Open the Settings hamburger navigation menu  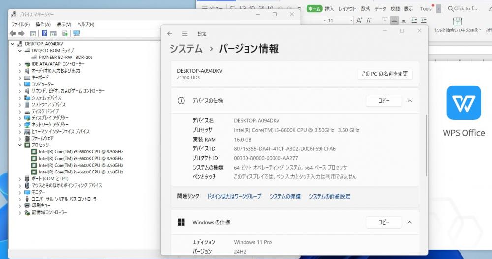click(x=185, y=34)
